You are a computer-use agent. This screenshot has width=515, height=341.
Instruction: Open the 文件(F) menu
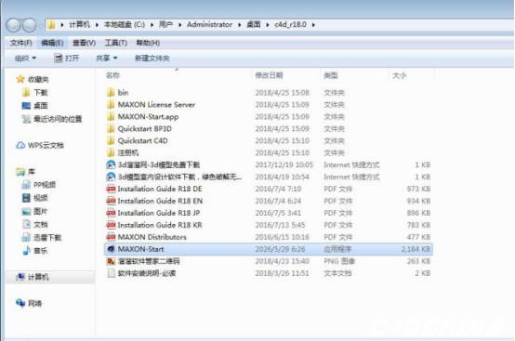(x=21, y=43)
